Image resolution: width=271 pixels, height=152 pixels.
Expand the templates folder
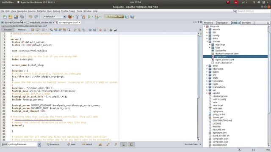coord(207,81)
